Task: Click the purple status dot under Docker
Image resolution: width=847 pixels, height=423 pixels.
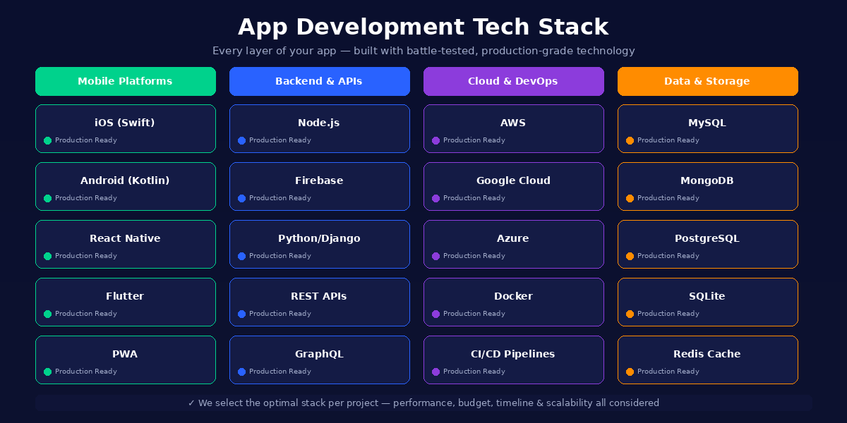Action: [x=436, y=314]
